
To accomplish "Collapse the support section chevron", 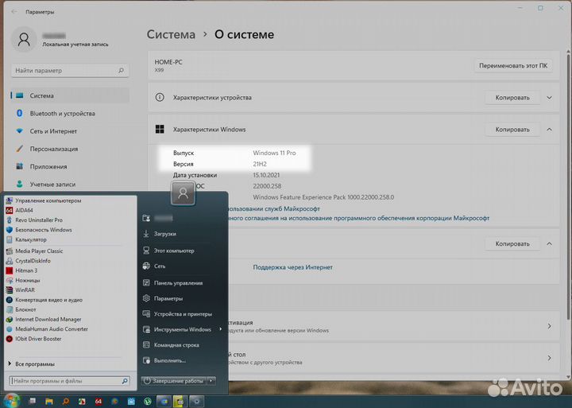I will pyautogui.click(x=549, y=243).
